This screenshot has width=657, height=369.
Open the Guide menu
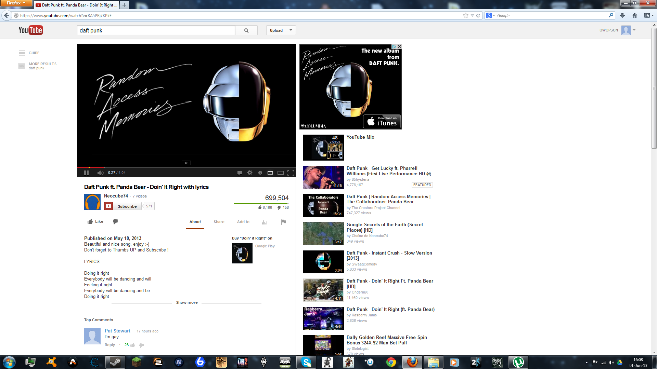point(29,53)
